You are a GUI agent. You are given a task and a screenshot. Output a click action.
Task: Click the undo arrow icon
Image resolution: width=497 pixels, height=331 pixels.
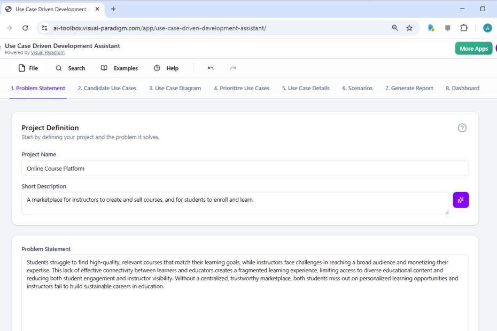click(x=211, y=68)
